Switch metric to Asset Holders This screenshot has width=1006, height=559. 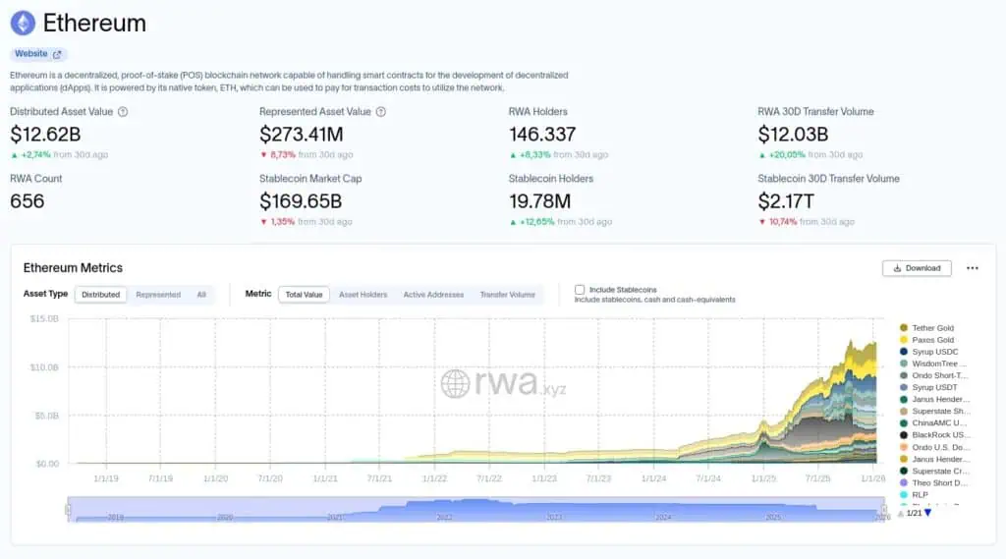[363, 295]
